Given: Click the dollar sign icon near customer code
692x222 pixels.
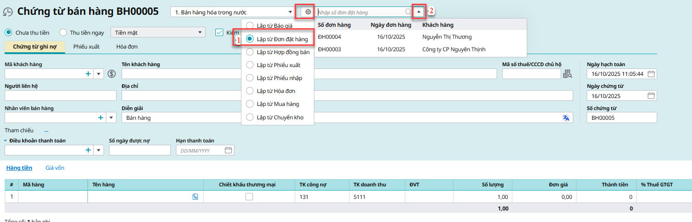Looking at the screenshot, I should tap(111, 74).
